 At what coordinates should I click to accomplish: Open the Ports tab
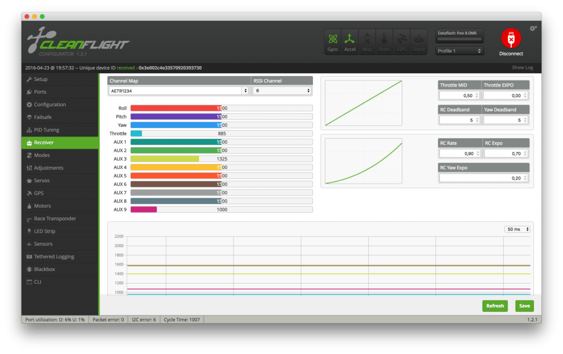[x=60, y=91]
